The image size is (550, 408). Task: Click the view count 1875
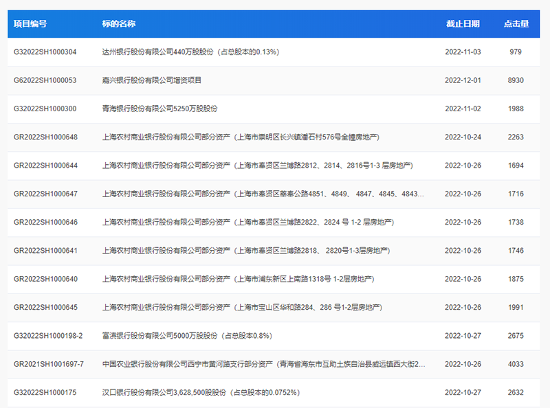point(516,279)
